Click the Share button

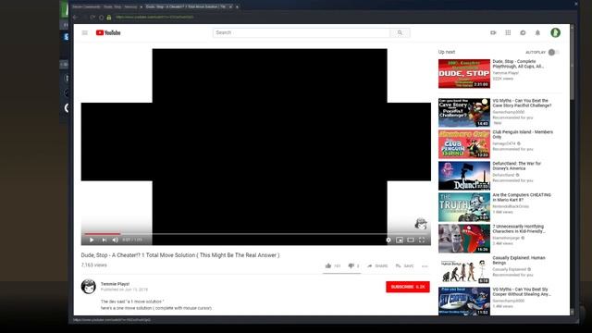point(377,265)
